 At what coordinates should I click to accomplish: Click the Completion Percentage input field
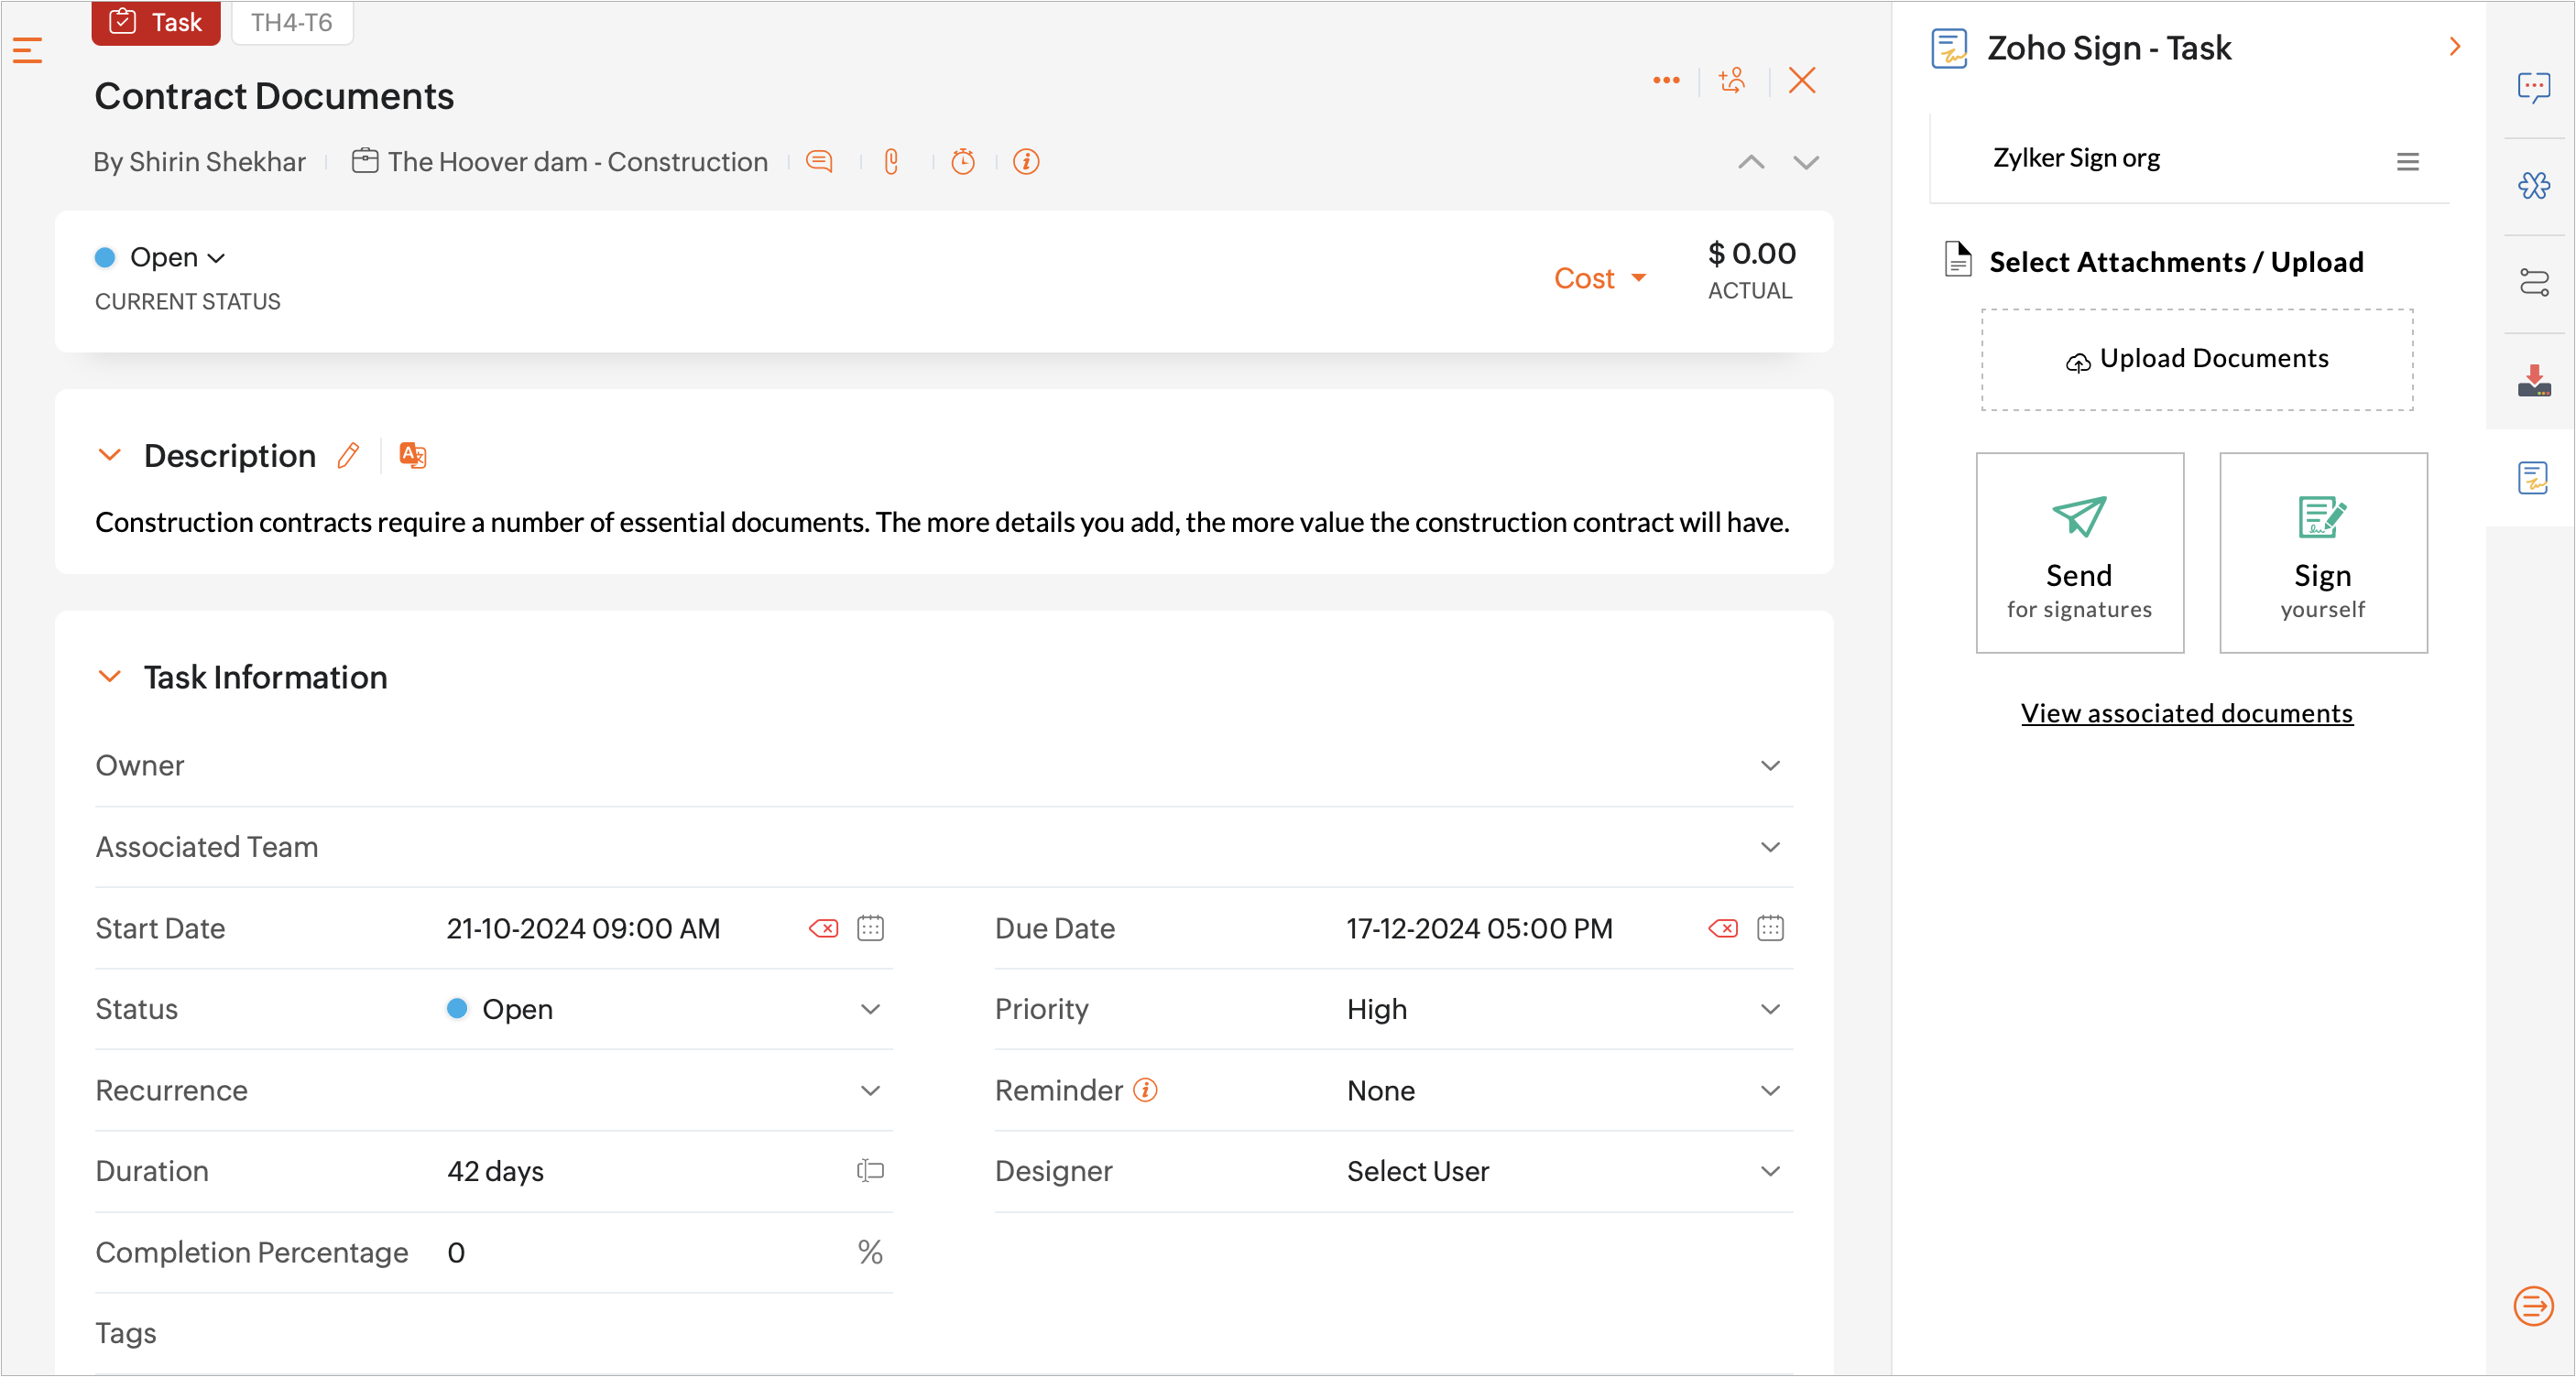point(640,1252)
